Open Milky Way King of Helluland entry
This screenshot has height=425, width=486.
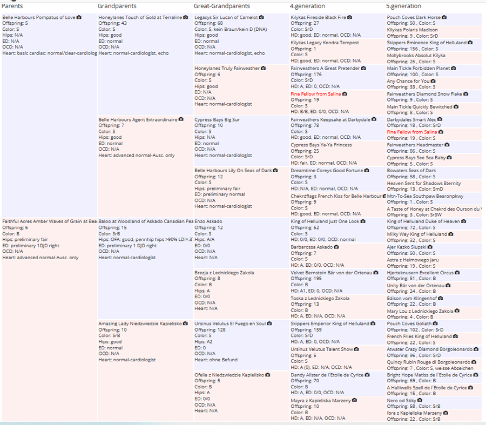pos(417,234)
